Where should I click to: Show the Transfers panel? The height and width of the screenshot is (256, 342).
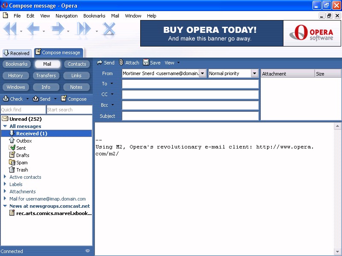pyautogui.click(x=46, y=76)
